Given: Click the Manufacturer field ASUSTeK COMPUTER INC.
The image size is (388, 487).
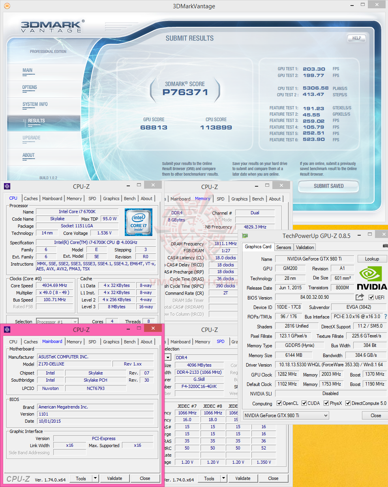Looking at the screenshot, I should 96,357.
